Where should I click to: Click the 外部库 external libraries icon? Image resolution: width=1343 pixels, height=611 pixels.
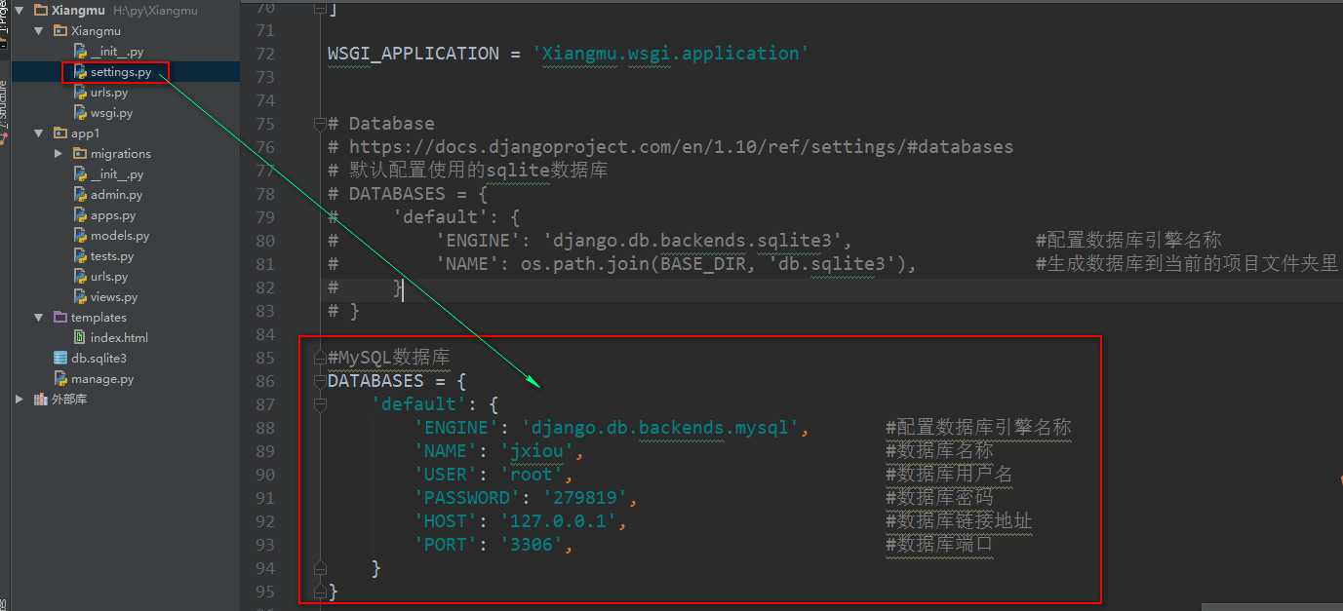[40, 400]
